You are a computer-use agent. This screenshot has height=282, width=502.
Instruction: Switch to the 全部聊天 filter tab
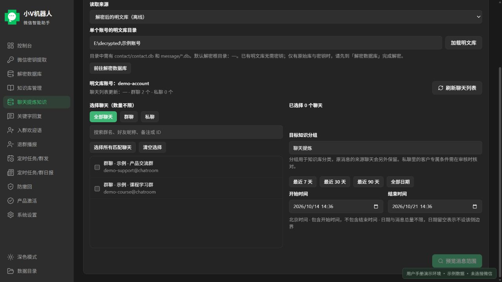coord(103,117)
